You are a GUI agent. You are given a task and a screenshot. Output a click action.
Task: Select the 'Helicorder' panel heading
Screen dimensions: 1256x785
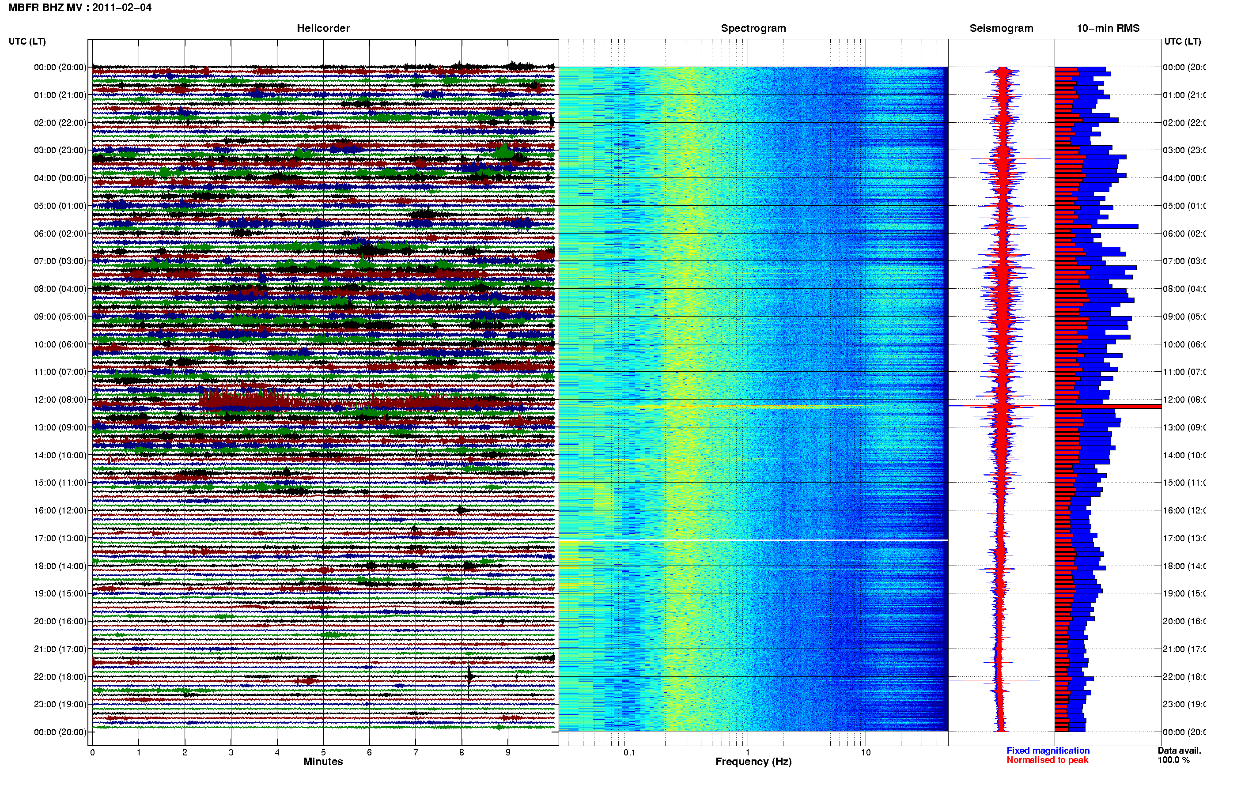click(x=323, y=29)
